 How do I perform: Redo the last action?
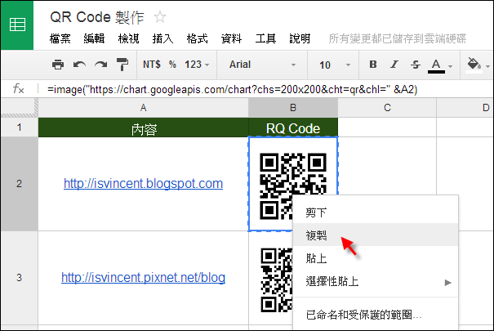[x=100, y=65]
